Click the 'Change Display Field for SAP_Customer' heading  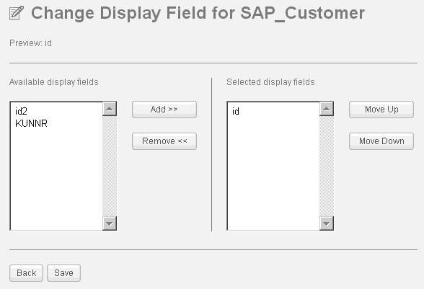[198, 13]
